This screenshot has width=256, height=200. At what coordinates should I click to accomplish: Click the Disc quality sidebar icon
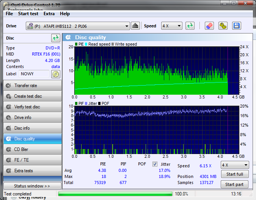pos(8,139)
